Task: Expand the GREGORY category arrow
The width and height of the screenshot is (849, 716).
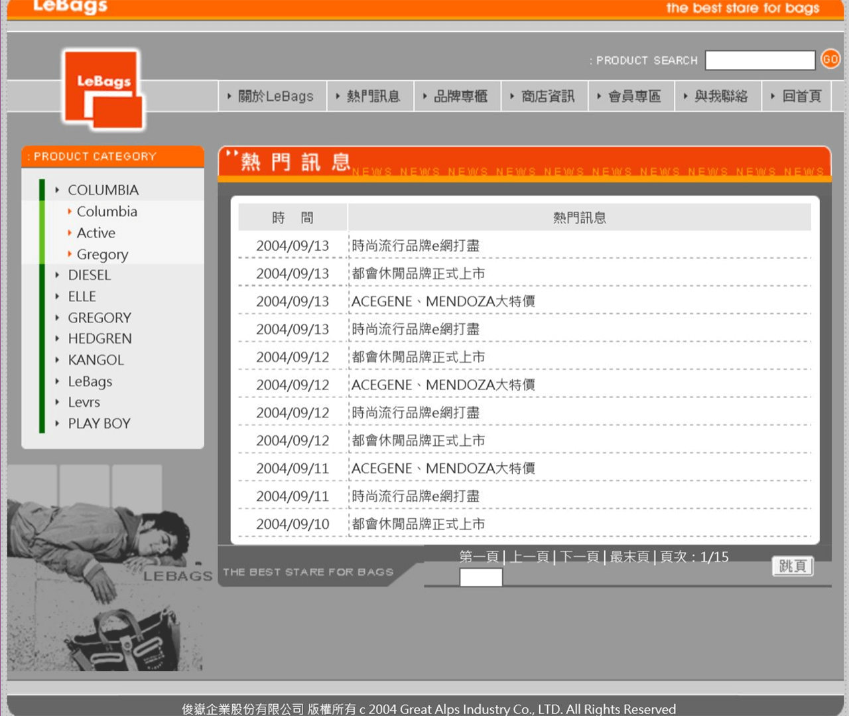Action: 57,318
